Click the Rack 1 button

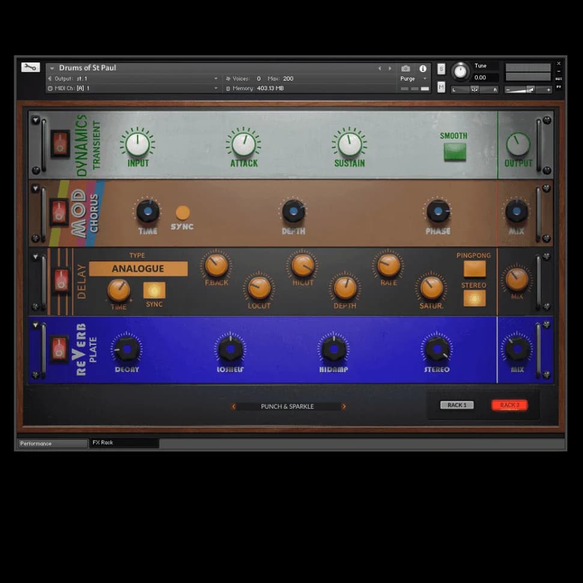457,405
